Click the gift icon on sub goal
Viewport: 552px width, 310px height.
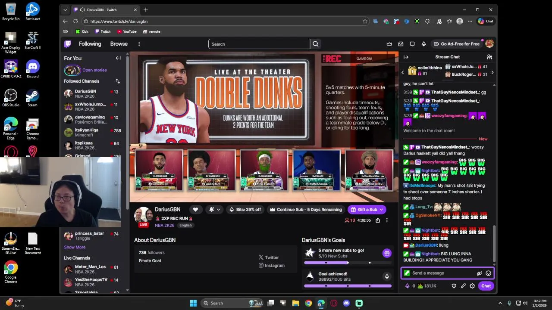(387, 253)
